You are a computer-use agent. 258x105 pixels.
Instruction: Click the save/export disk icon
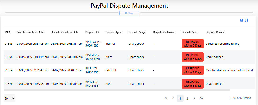(242, 20)
